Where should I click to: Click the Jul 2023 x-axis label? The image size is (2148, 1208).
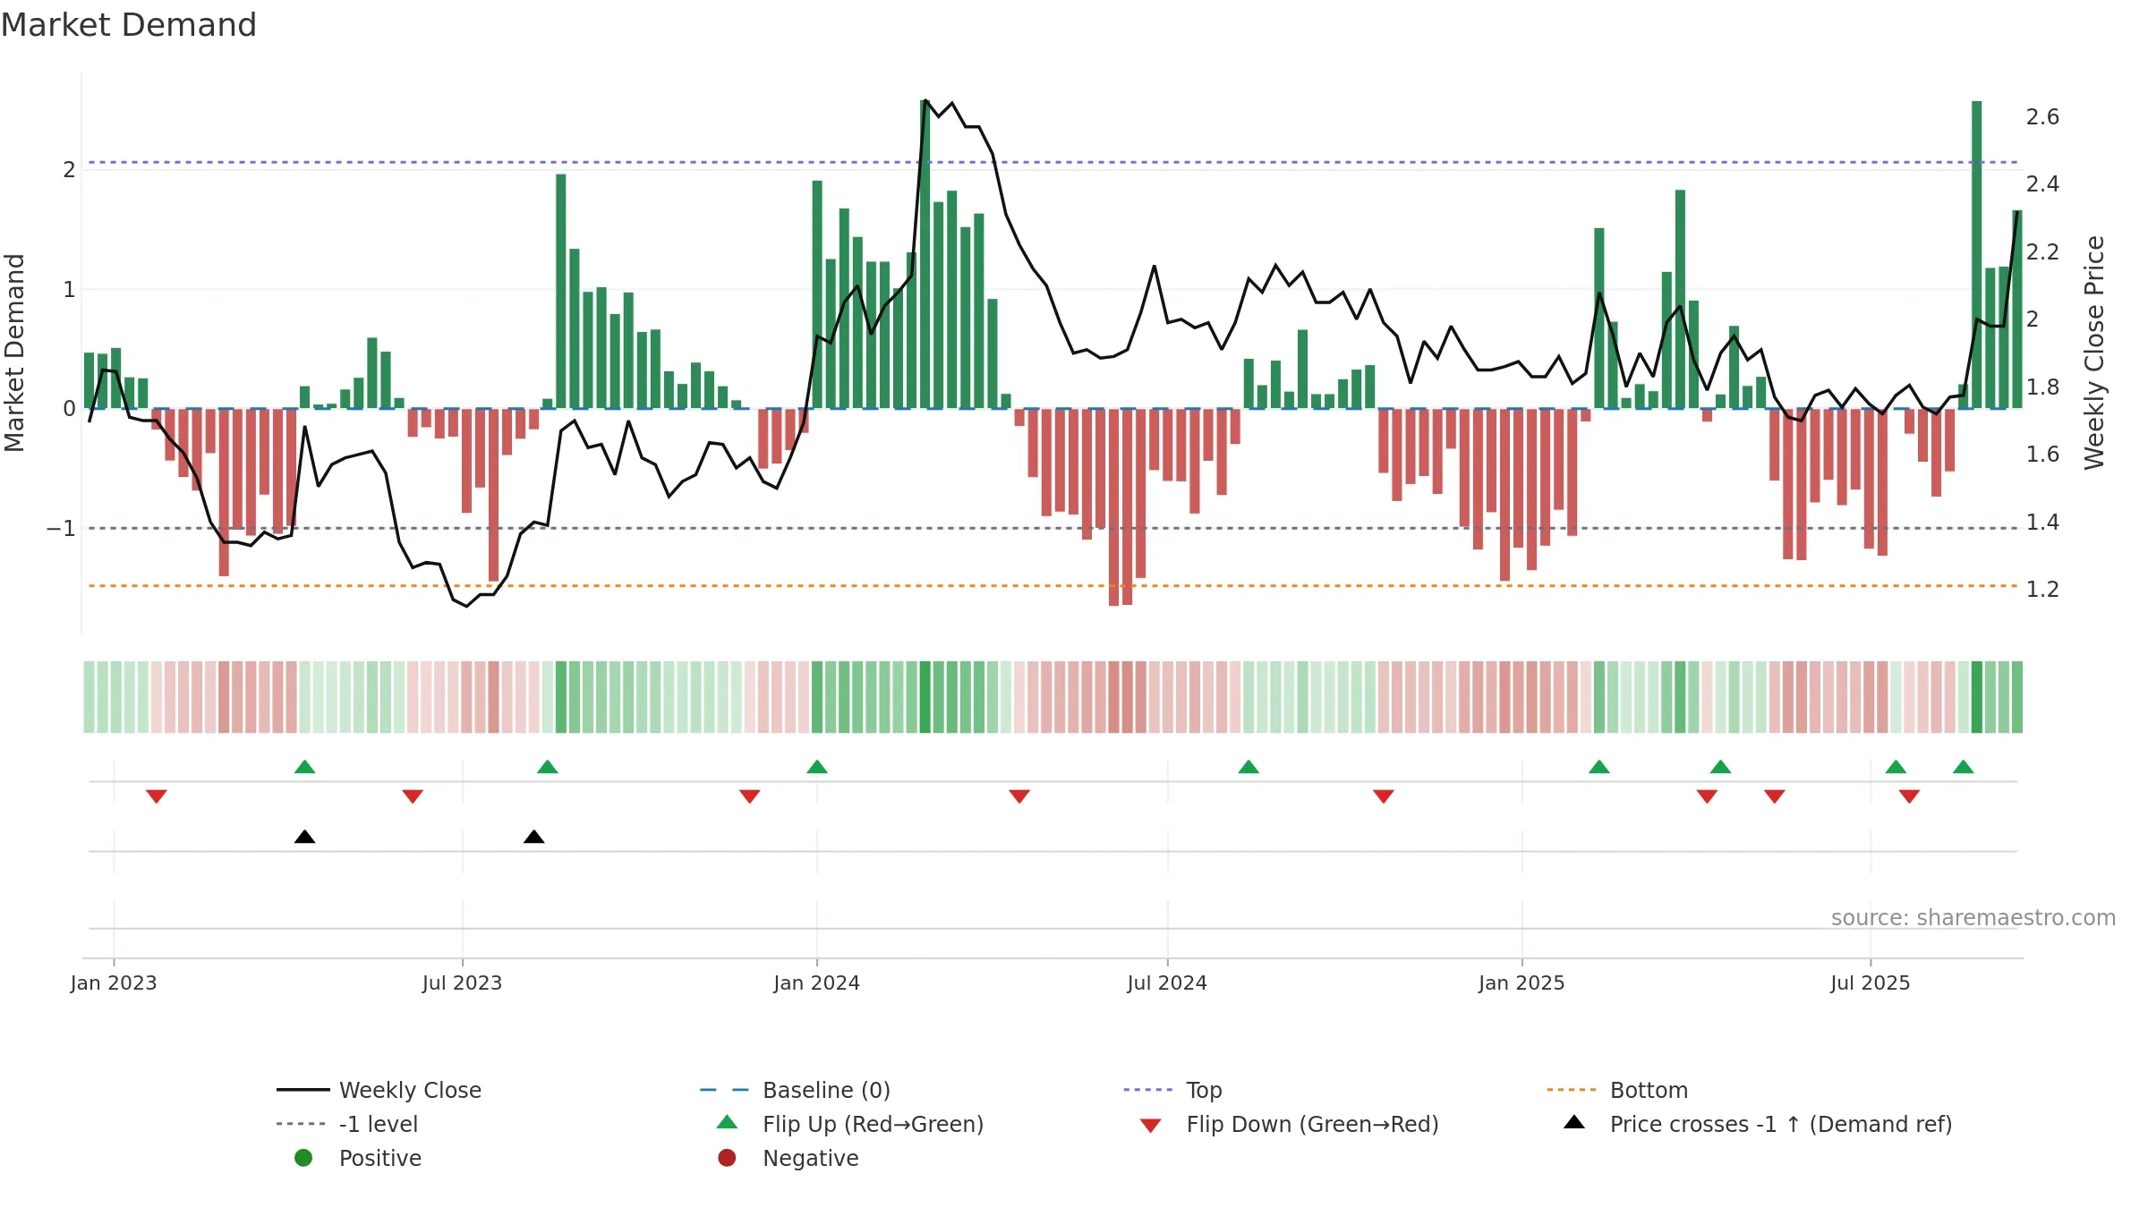pos(462,983)
